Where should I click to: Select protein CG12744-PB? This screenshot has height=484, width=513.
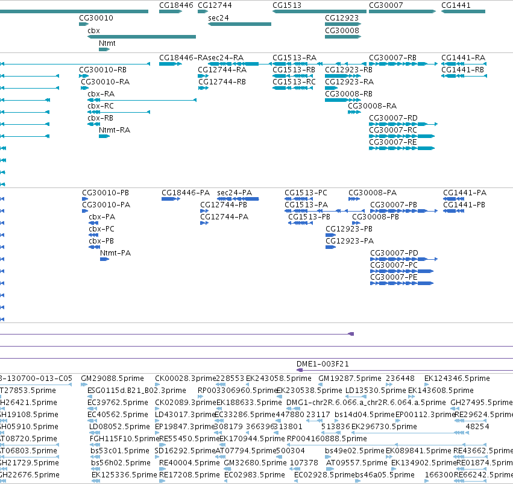pyautogui.click(x=224, y=205)
